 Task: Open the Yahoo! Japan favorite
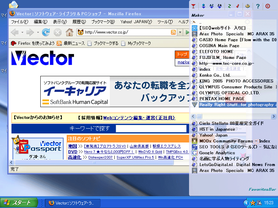(x=210, y=135)
